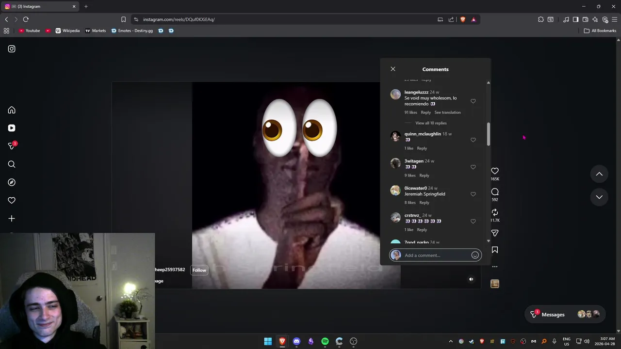The image size is (621, 349).
Task: Bookmark this page in the address bar
Action: [x=123, y=19]
